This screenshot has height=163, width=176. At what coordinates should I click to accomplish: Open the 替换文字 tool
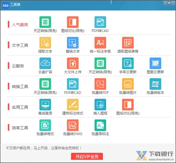point(73,43)
